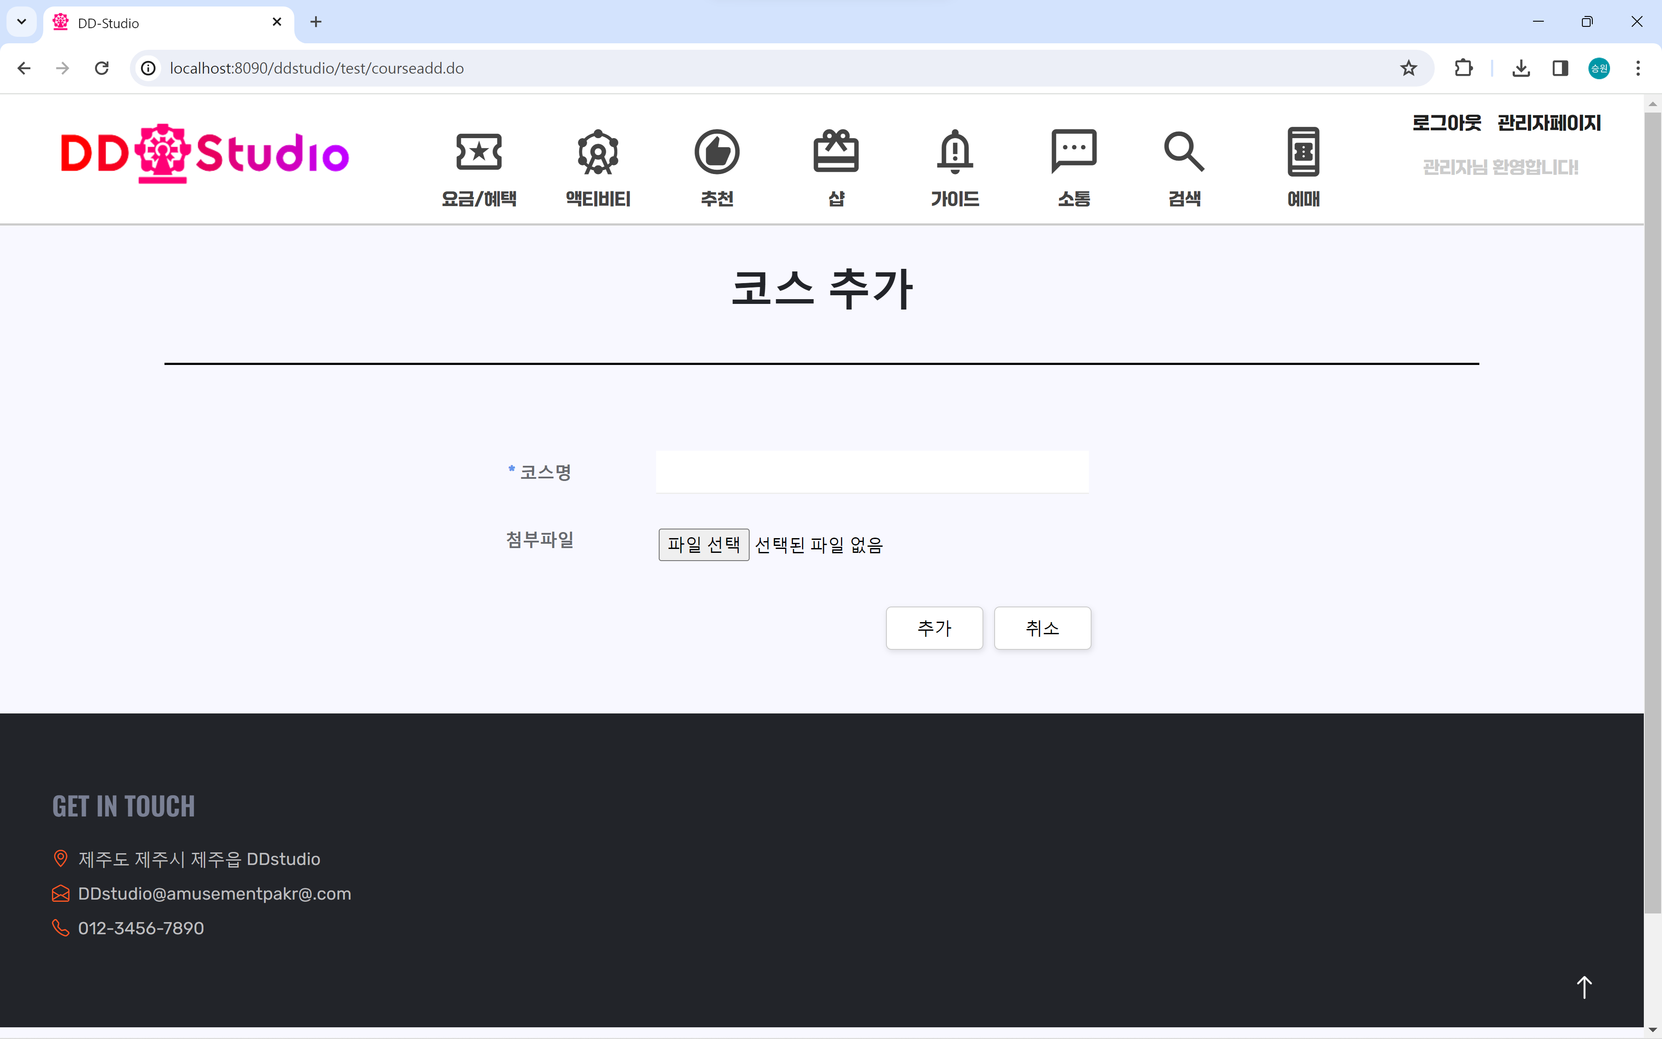This screenshot has height=1039, width=1662.
Task: Reload the page with refresh icon
Action: click(x=102, y=68)
